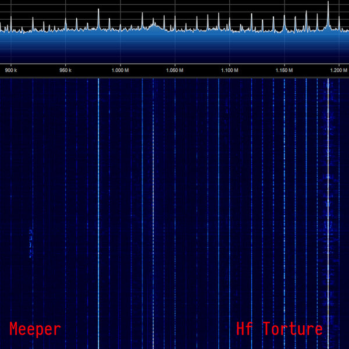Viewport: 349px width, 349px height.
Task: Click the red Meeper text label
Action: coord(35,329)
